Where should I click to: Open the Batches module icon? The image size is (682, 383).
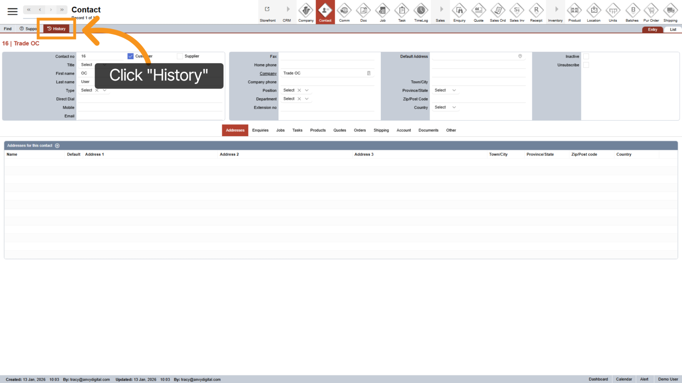[632, 12]
